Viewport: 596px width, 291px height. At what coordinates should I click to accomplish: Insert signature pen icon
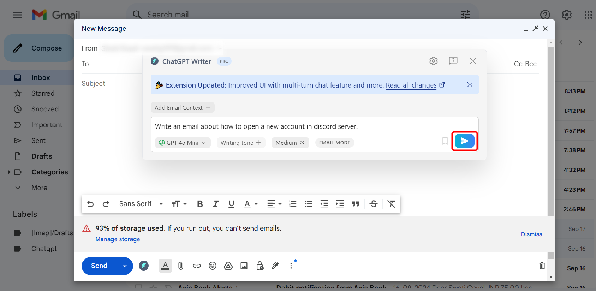[275, 266]
